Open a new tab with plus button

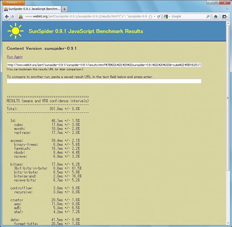[x=65, y=9]
